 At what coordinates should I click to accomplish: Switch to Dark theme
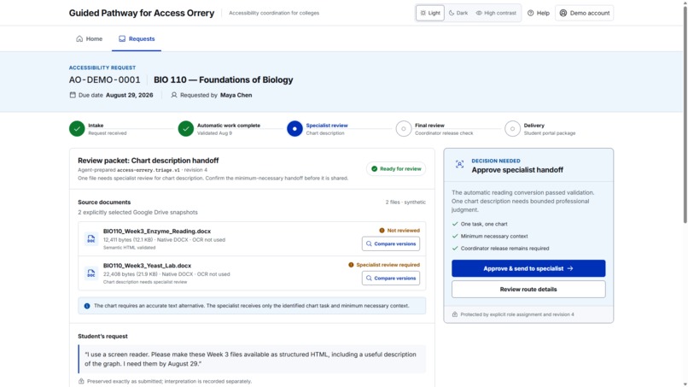tap(458, 13)
